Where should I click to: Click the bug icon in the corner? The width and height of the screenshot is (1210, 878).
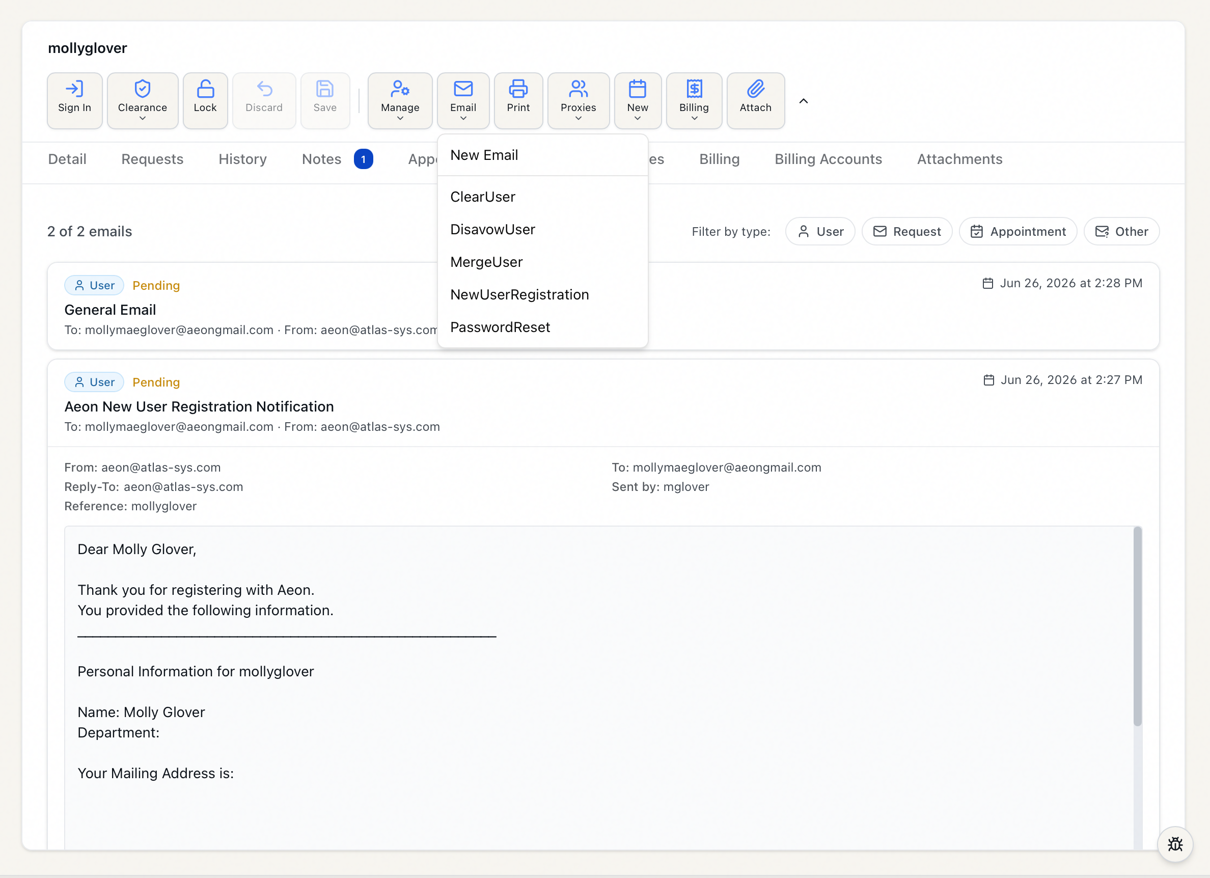pyautogui.click(x=1175, y=844)
